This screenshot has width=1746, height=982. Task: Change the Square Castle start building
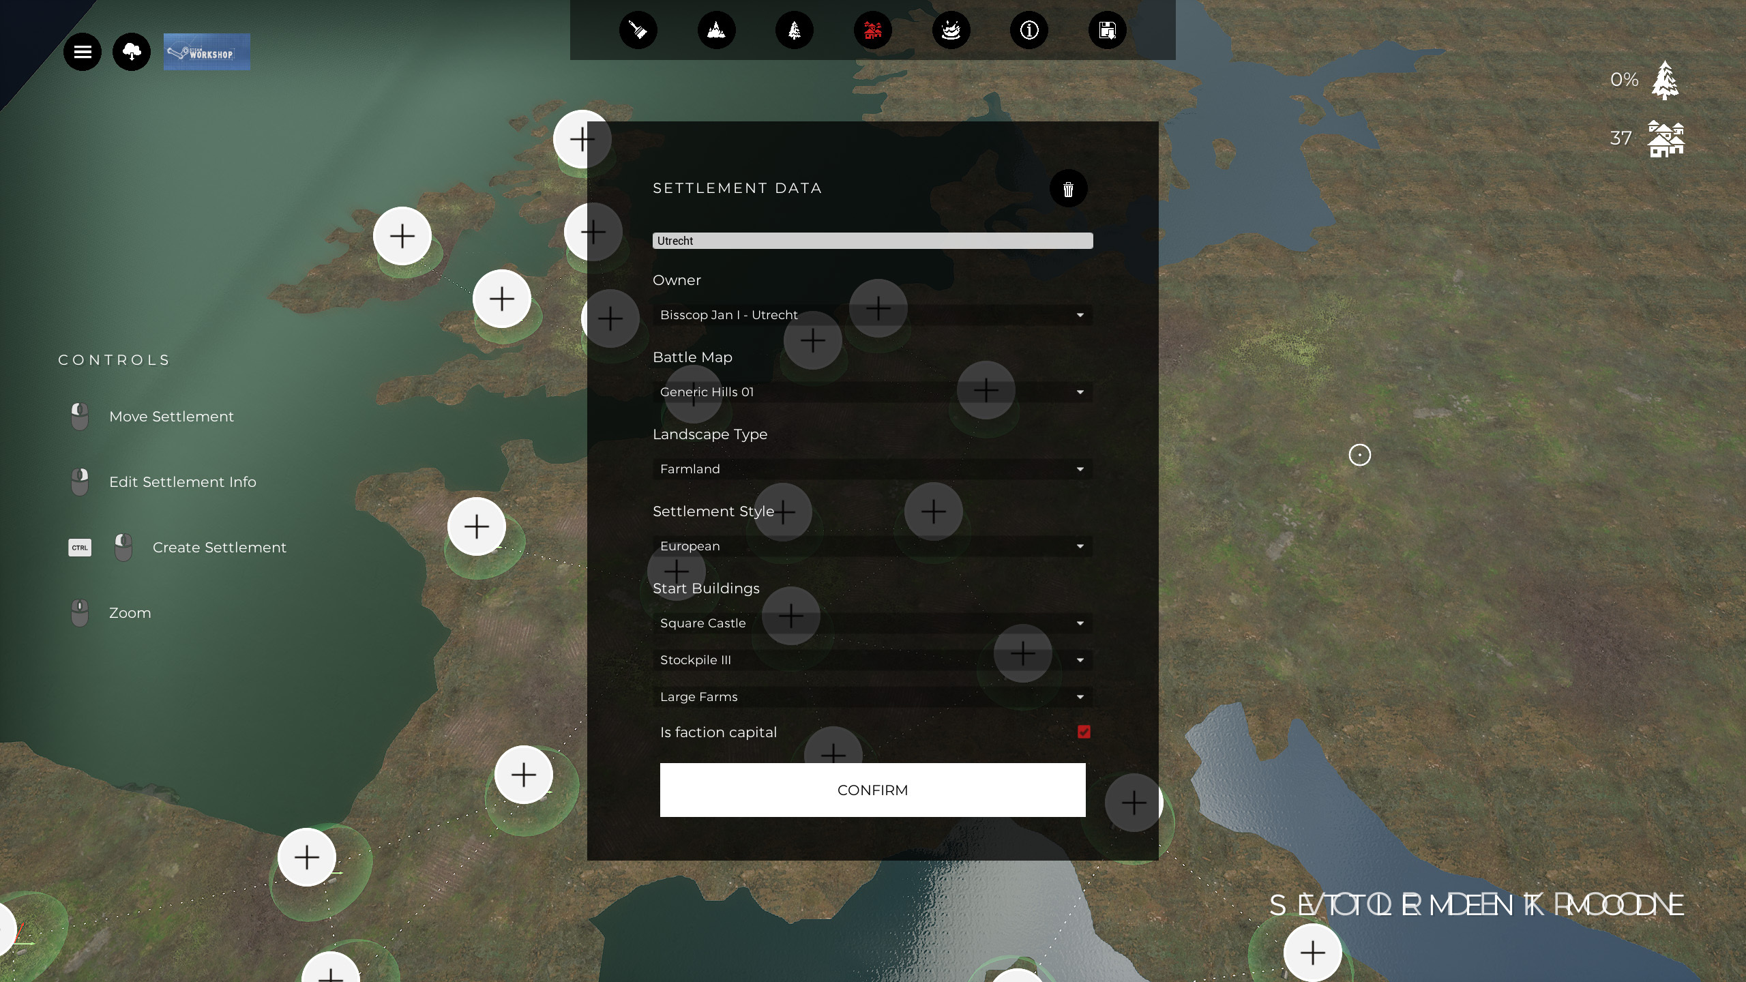[872, 623]
